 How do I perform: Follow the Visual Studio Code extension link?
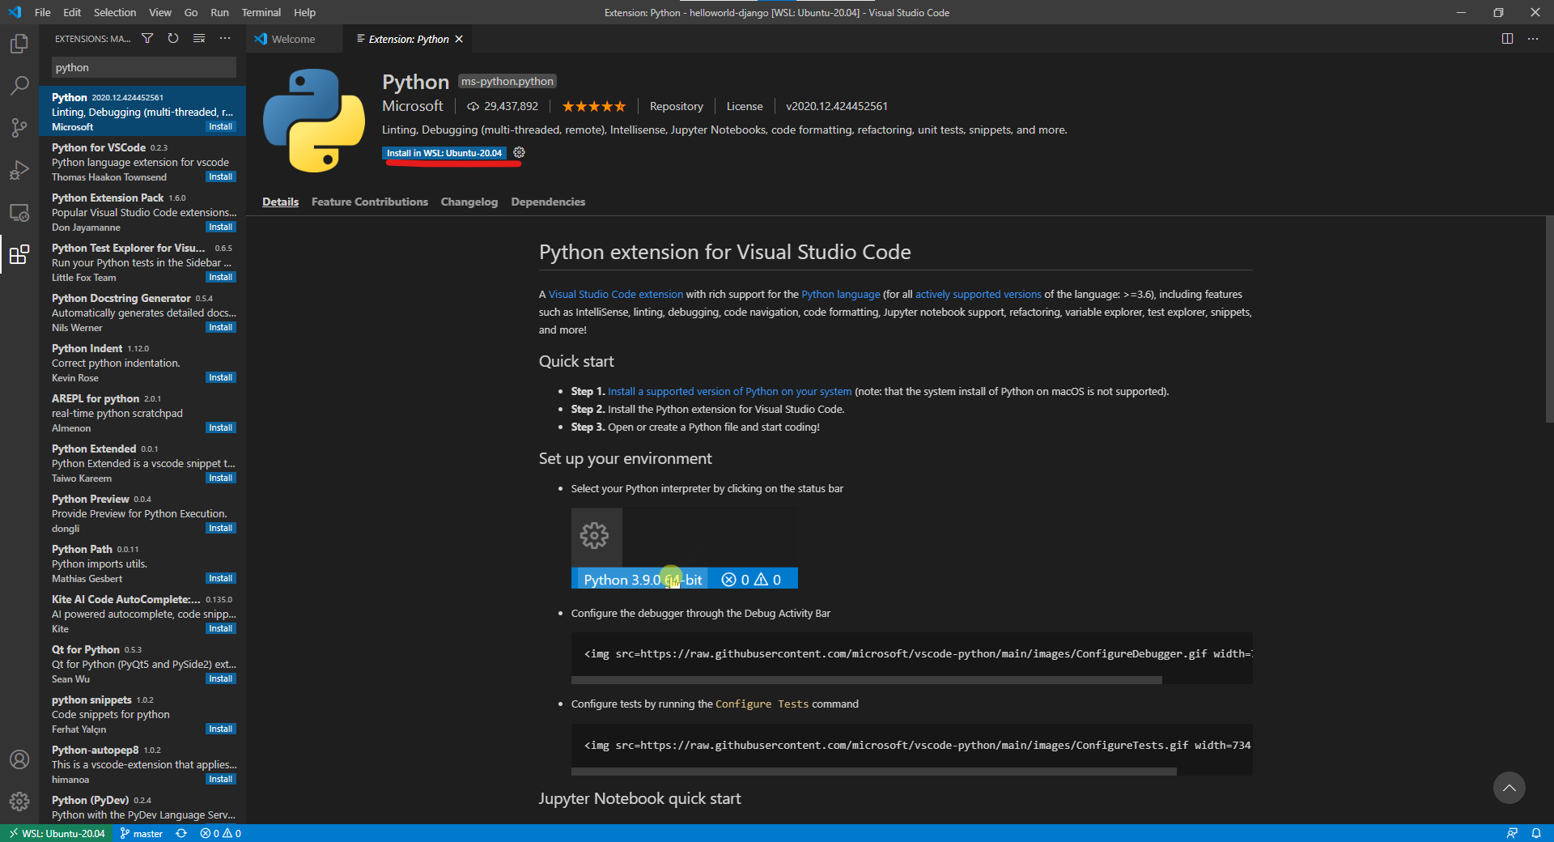(616, 294)
